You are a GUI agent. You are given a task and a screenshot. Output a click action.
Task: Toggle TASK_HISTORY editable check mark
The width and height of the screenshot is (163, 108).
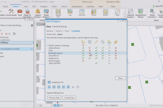pos(96,63)
